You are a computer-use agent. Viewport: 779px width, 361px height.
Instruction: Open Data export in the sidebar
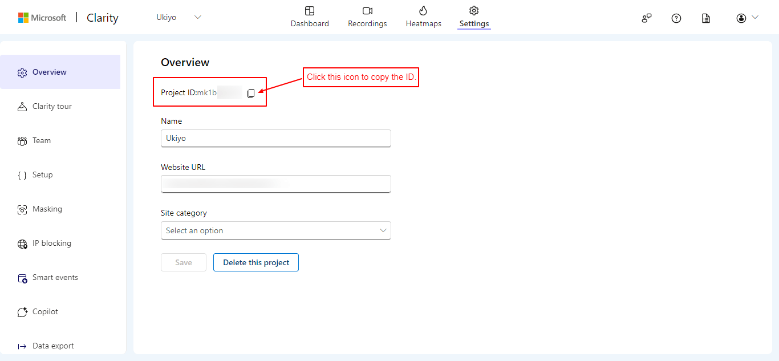[60, 346]
